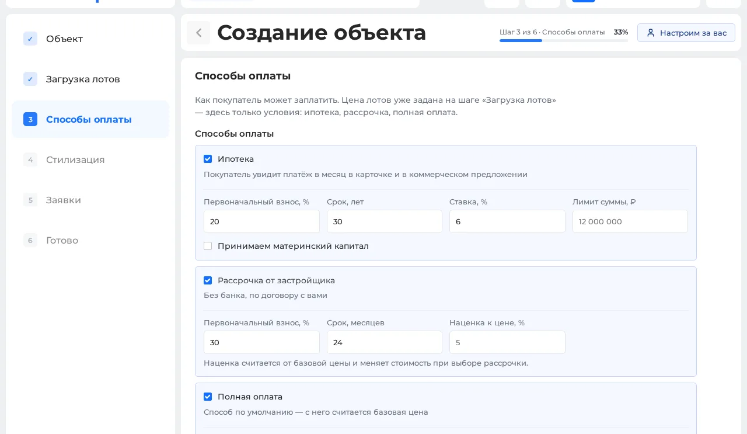
Task: Click the Шаг 3 из 6 · Способы оплаты label
Action: pyautogui.click(x=552, y=32)
